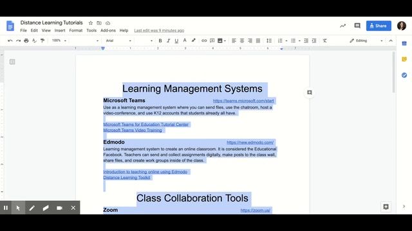
Task: Click the cloud save status icon
Action: [x=108, y=23]
